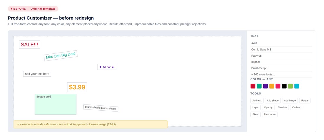The height and width of the screenshot is (140, 324).
Task: Activate the Free move tool
Action: click(x=270, y=114)
